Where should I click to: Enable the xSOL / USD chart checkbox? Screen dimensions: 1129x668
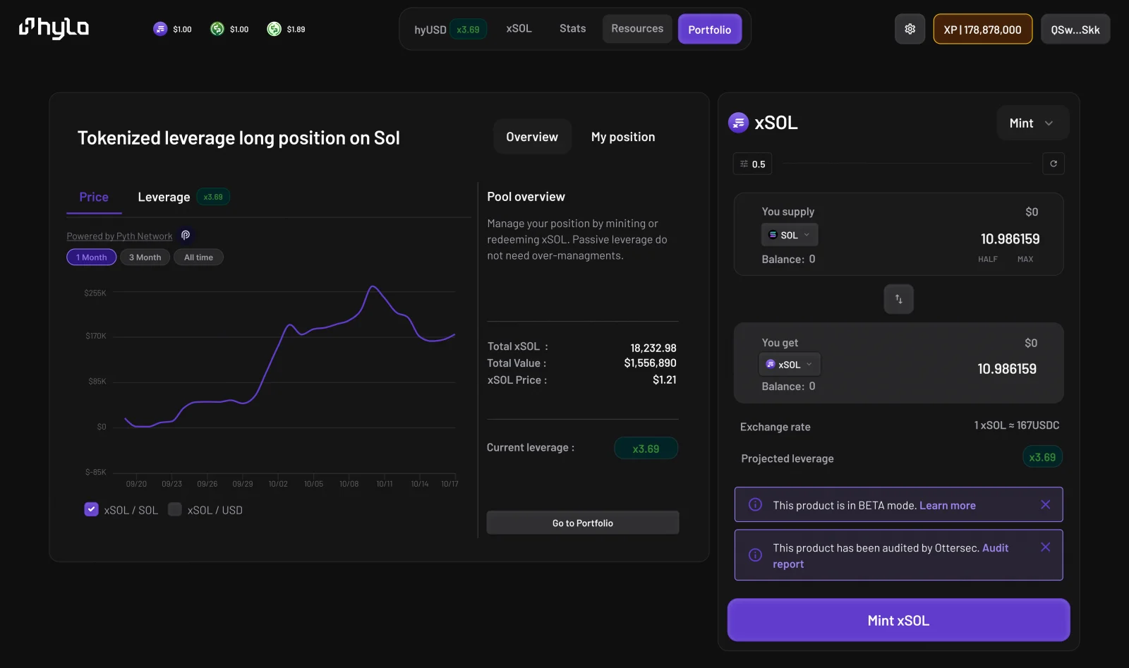tap(175, 509)
